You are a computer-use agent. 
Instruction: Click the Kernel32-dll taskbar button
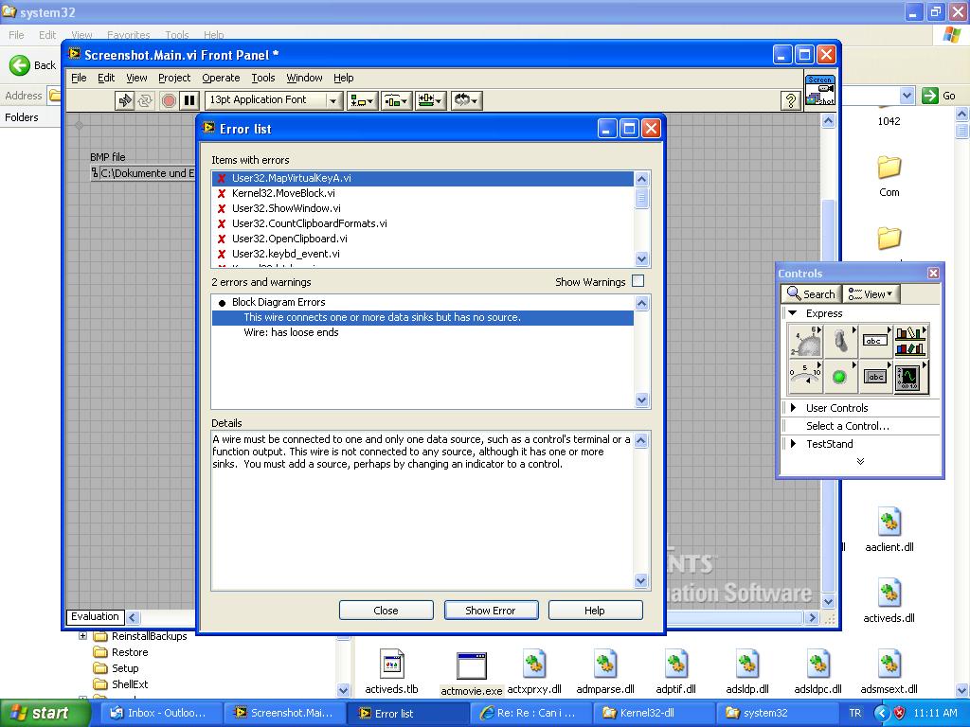point(652,713)
